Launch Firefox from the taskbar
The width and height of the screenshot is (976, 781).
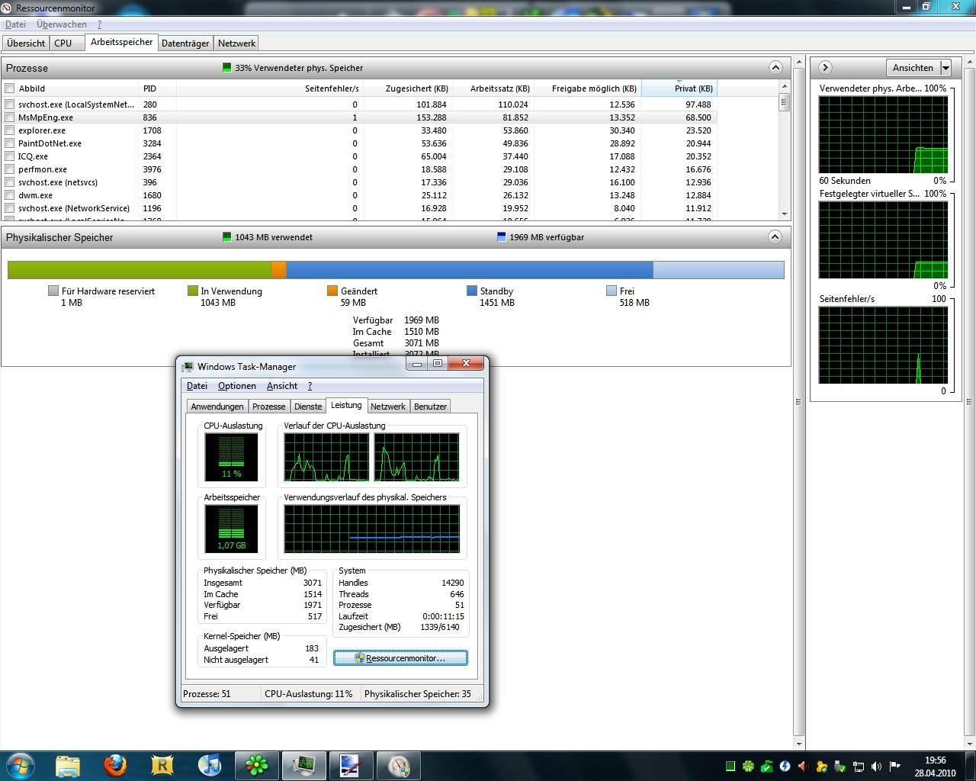pos(115,765)
